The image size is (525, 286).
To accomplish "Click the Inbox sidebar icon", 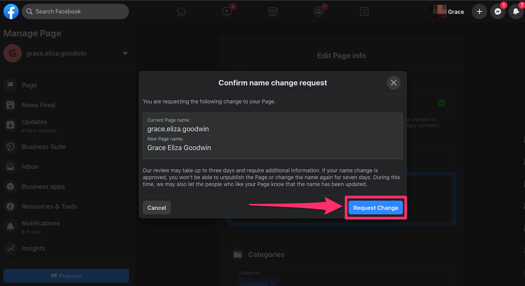I will (x=10, y=166).
